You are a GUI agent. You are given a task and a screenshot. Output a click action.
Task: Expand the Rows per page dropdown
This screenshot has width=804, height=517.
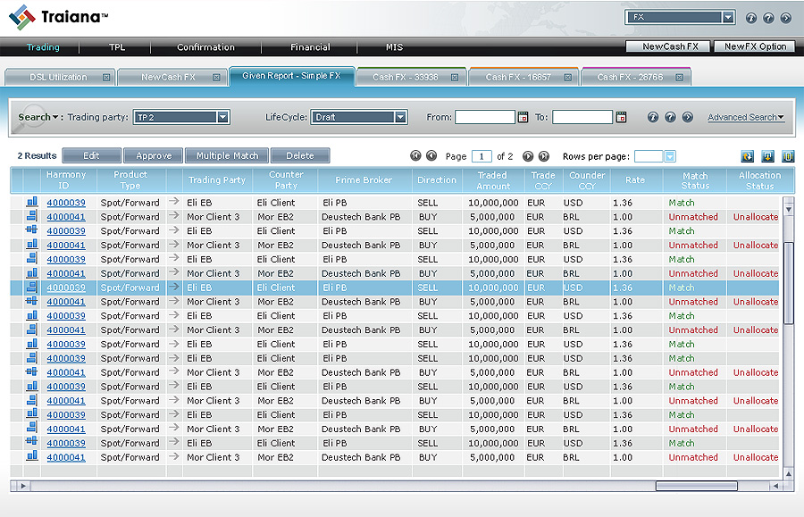(x=670, y=156)
